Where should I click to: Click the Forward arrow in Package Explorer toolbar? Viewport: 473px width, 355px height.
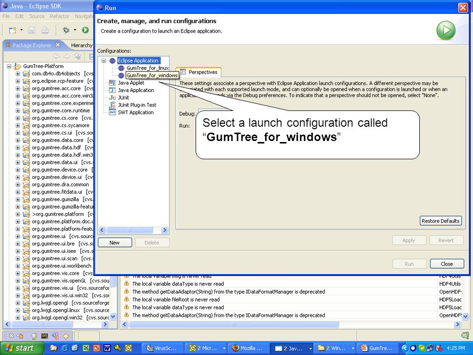tap(67, 56)
